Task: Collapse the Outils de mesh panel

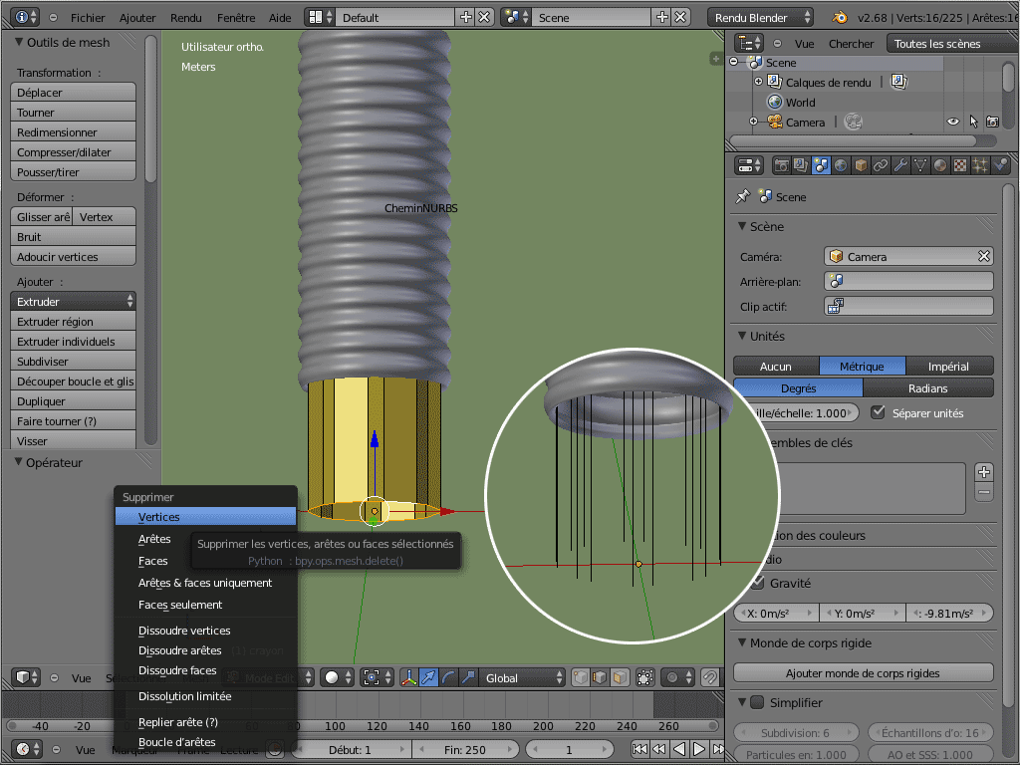Action: click(18, 42)
